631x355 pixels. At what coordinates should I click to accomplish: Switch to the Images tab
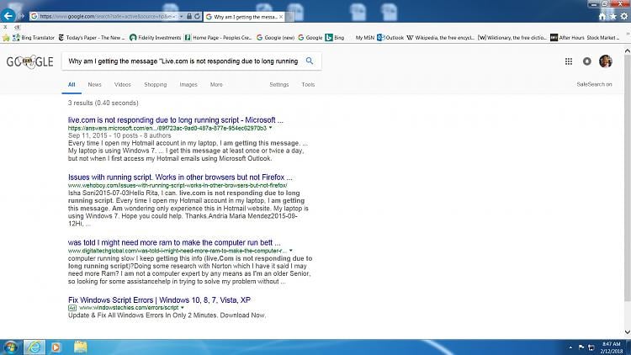(x=188, y=84)
